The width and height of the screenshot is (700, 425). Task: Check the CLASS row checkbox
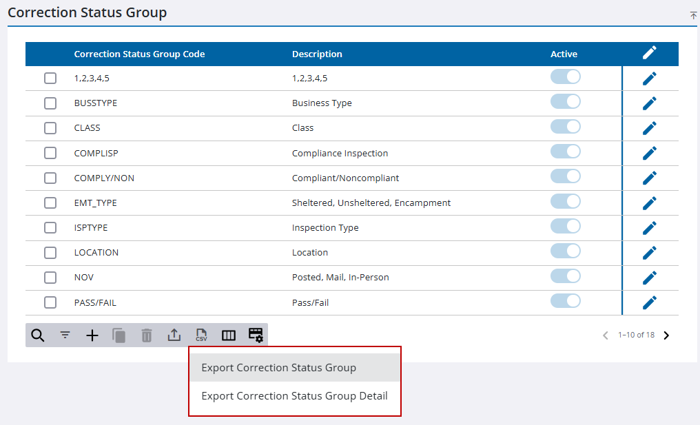coord(50,128)
